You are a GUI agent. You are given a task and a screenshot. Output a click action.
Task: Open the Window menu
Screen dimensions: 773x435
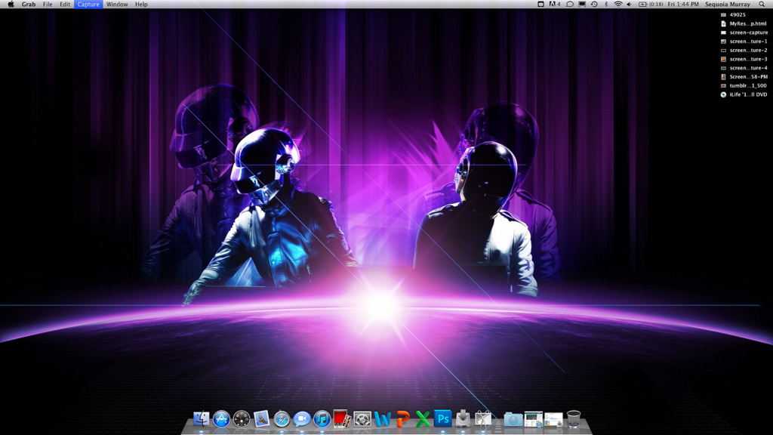click(x=117, y=4)
